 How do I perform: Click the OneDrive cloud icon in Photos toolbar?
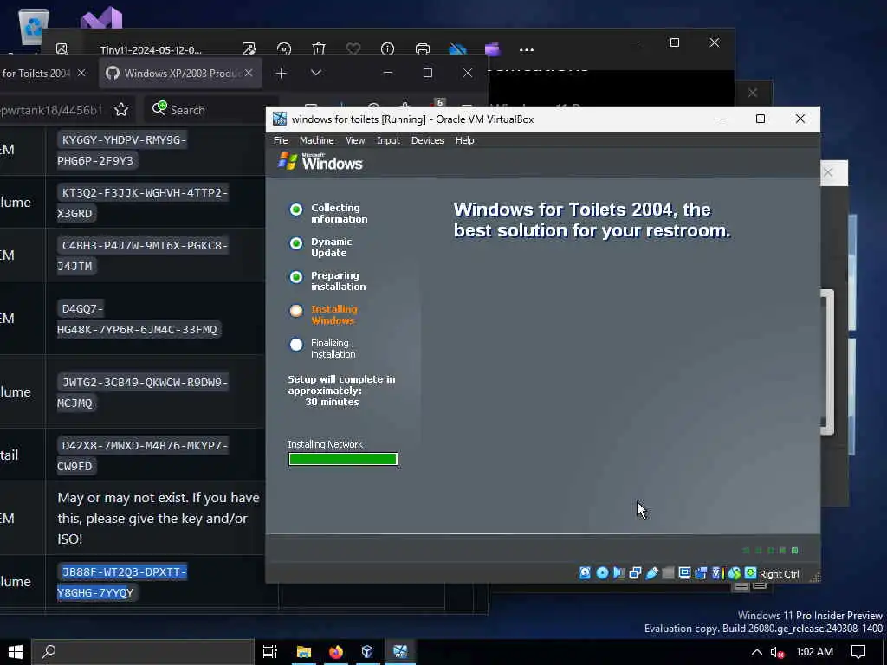coord(457,49)
